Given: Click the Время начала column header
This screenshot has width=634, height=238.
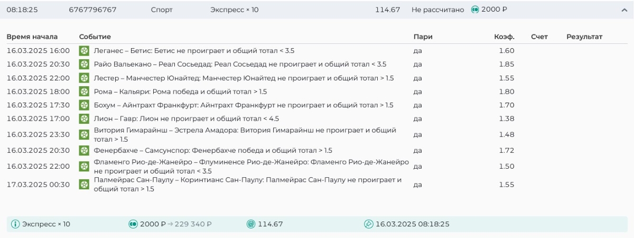Looking at the screenshot, I should 32,37.
